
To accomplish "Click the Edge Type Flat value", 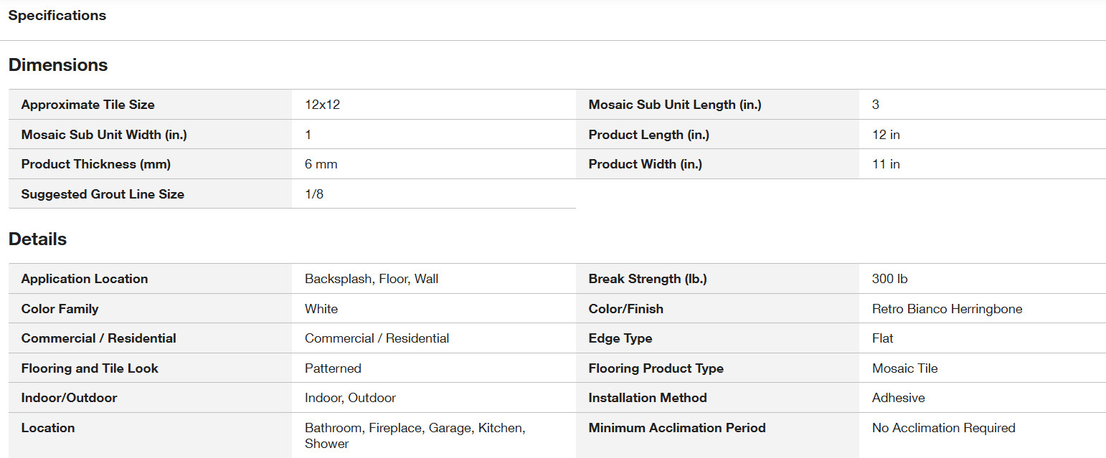I will (x=883, y=338).
